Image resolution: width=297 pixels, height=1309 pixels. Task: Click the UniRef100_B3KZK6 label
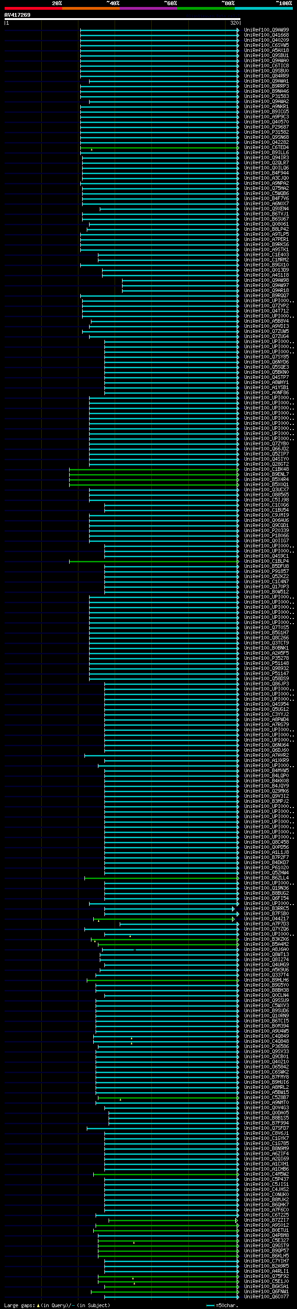pos(266,939)
